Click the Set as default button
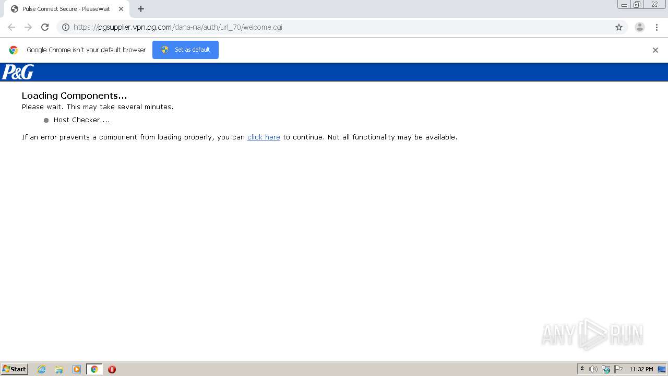Screen dimensions: 668x376 (185, 50)
